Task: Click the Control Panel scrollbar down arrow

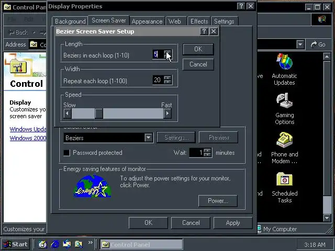Action: point(327,218)
